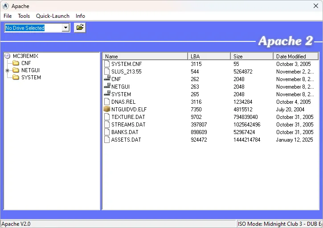Image resolution: width=323 pixels, height=228 pixels.
Task: Select the DNAS.REL file name
Action: 123,102
